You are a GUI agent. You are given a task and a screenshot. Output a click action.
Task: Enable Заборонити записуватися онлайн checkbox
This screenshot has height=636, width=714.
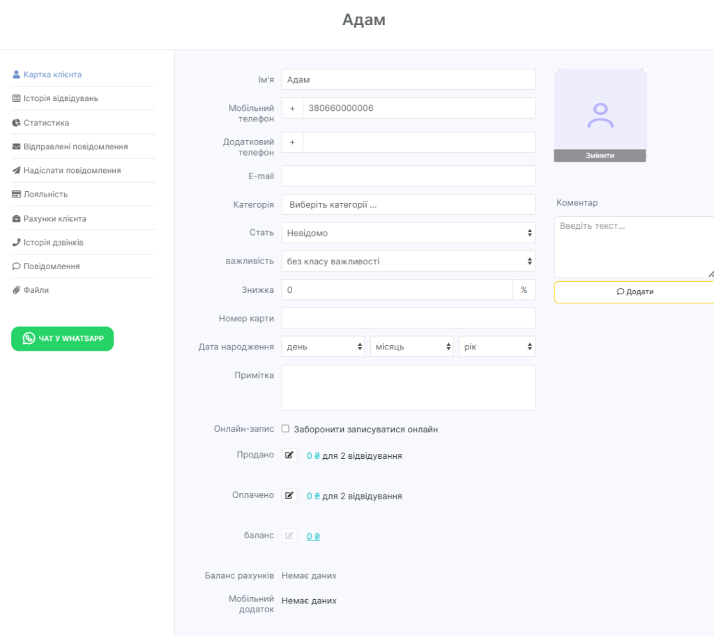(285, 429)
